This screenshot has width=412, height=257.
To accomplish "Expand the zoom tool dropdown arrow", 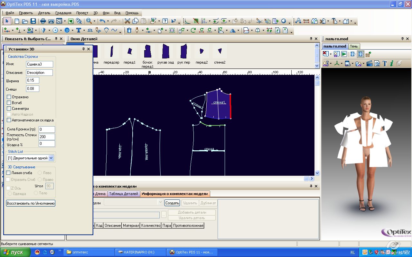I will [95, 21].
